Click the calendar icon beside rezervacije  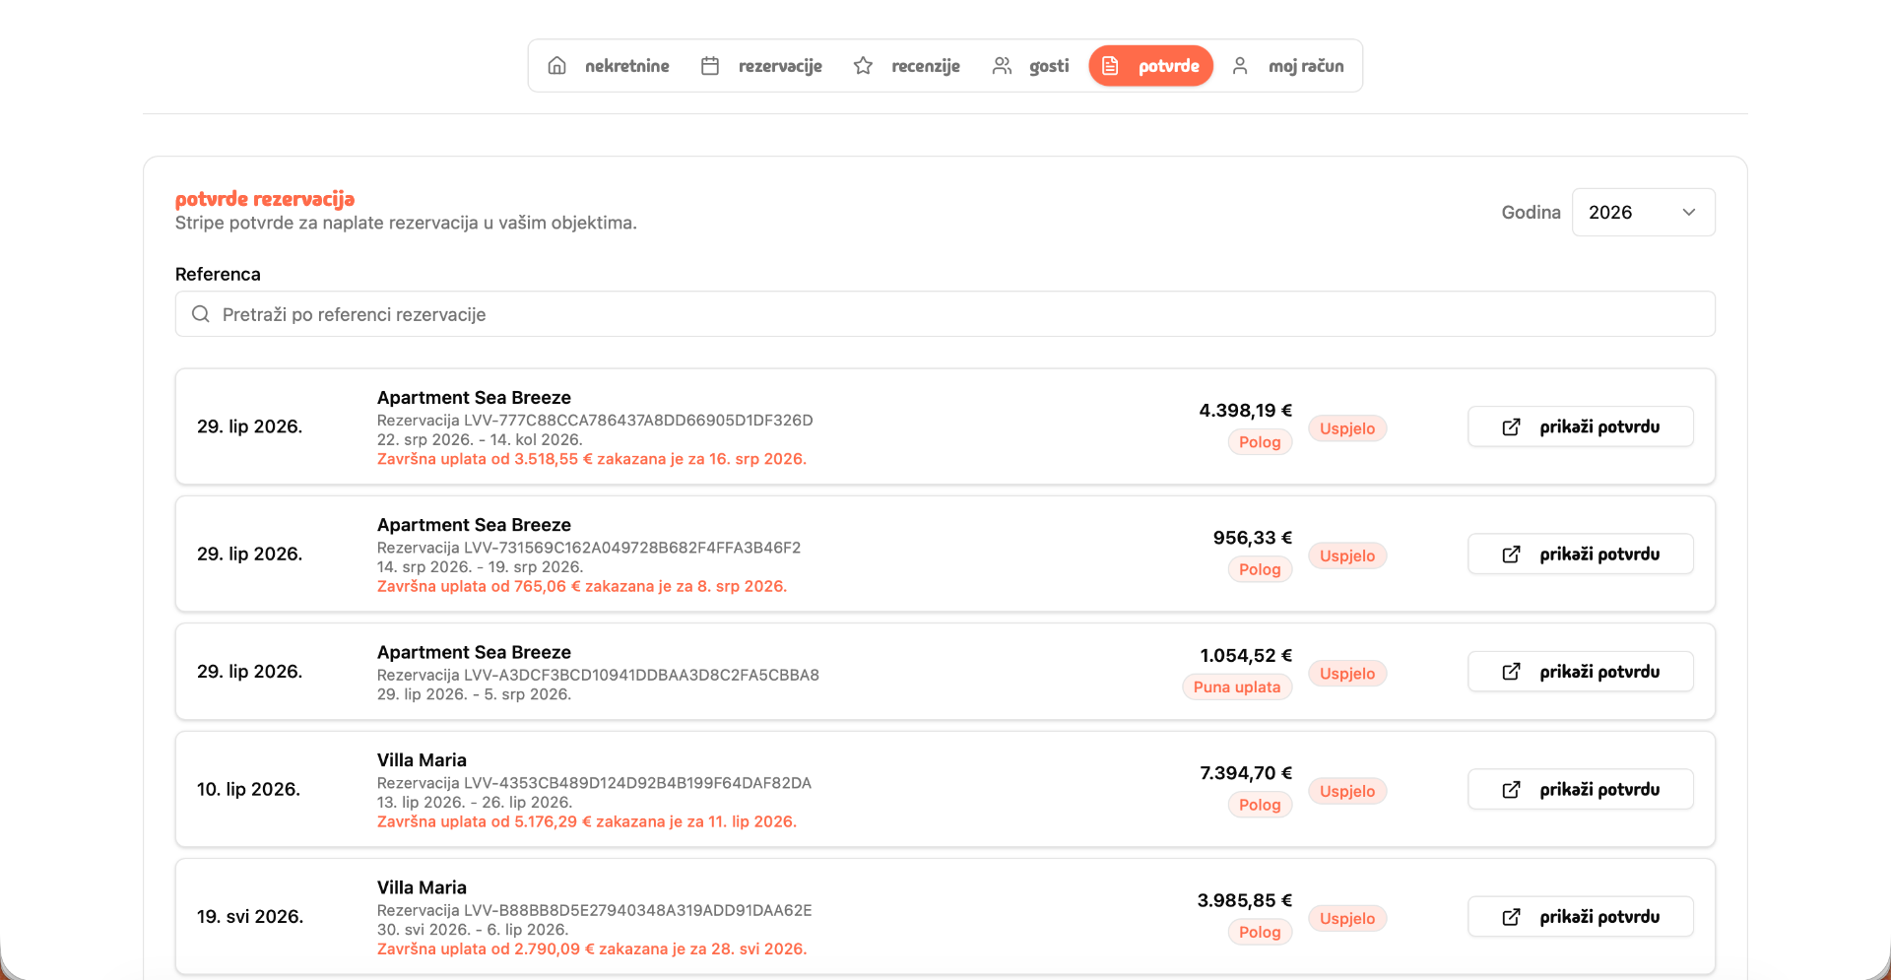tap(709, 66)
